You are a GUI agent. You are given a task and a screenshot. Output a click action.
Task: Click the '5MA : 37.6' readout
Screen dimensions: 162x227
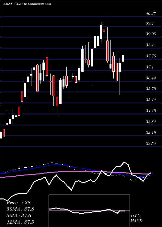[x=19, y=216]
